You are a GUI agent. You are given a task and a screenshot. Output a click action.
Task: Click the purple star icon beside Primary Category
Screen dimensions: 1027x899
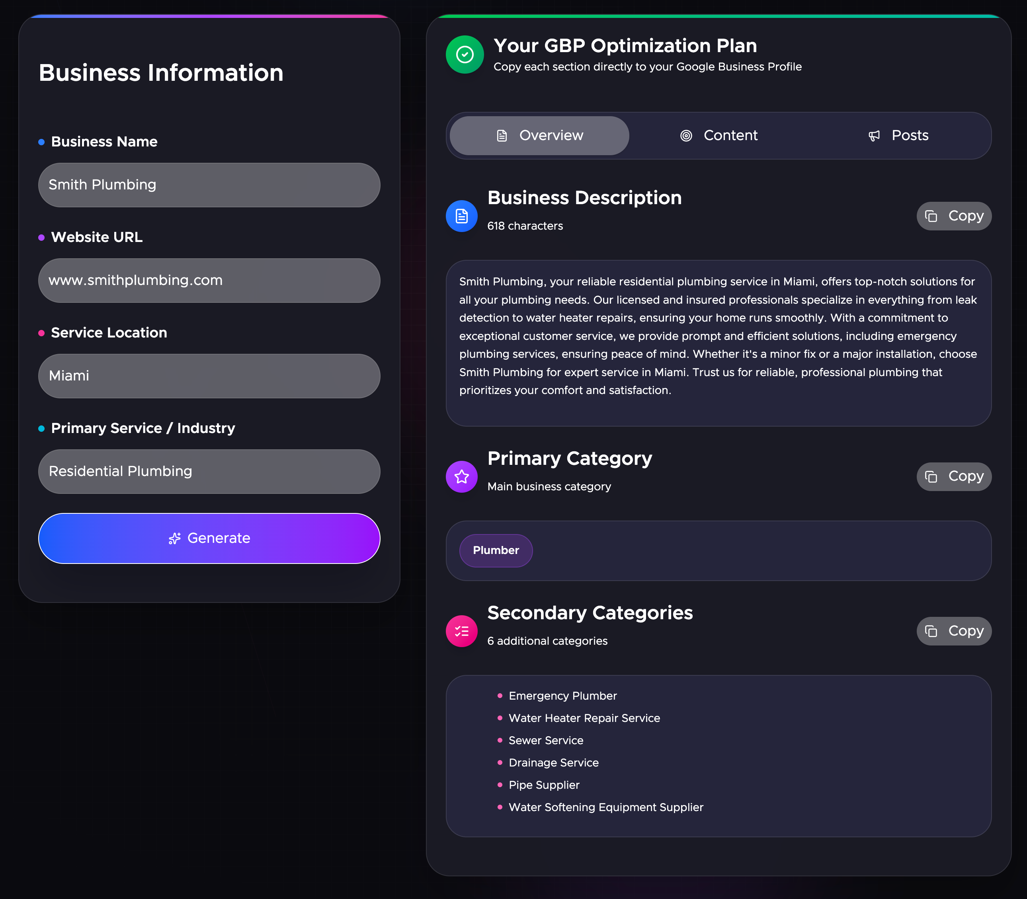[461, 477]
